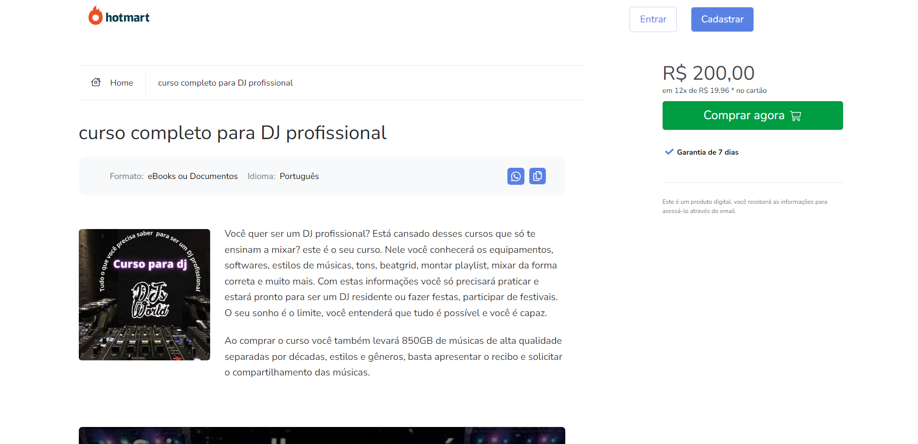Click the dark banner image at bottom

(322, 435)
